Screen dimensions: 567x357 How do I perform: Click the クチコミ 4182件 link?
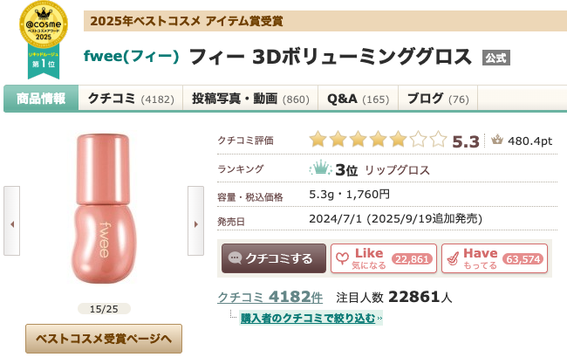[270, 297]
